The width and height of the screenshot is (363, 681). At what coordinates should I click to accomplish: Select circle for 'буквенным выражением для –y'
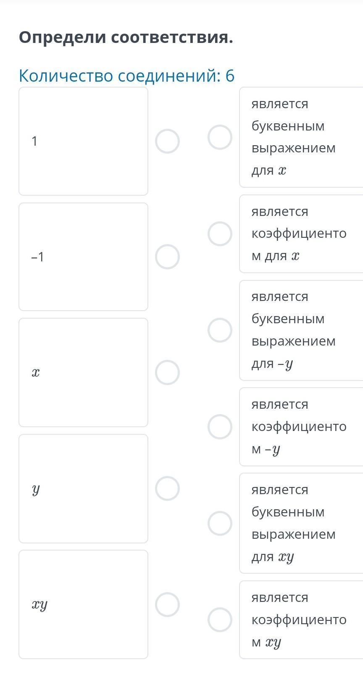click(x=220, y=330)
